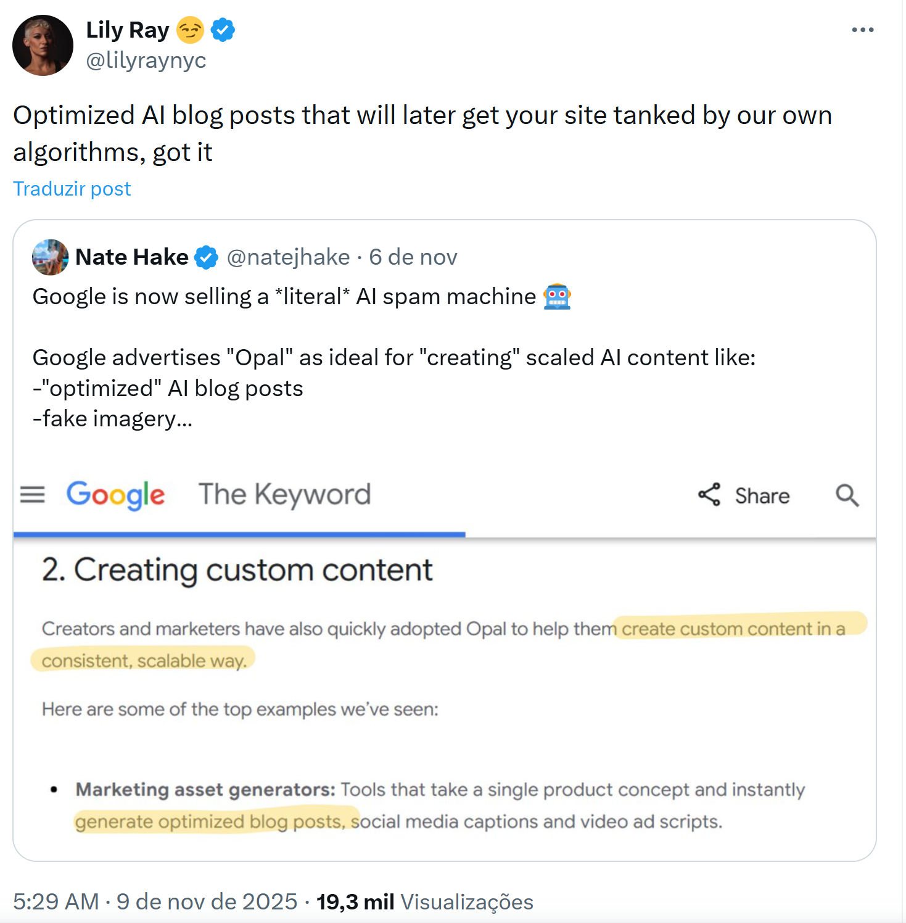Click Nate Hake's verified badge
This screenshot has width=906, height=923.
206,257
